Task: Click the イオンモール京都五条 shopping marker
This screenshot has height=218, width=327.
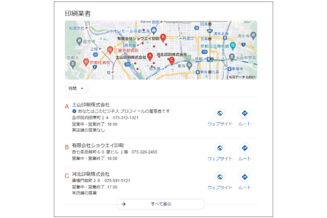Action: coord(154,31)
